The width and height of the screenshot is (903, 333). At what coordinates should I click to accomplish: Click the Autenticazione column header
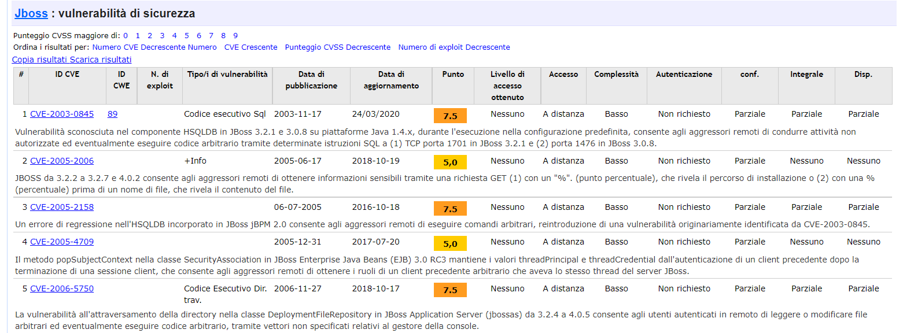684,74
